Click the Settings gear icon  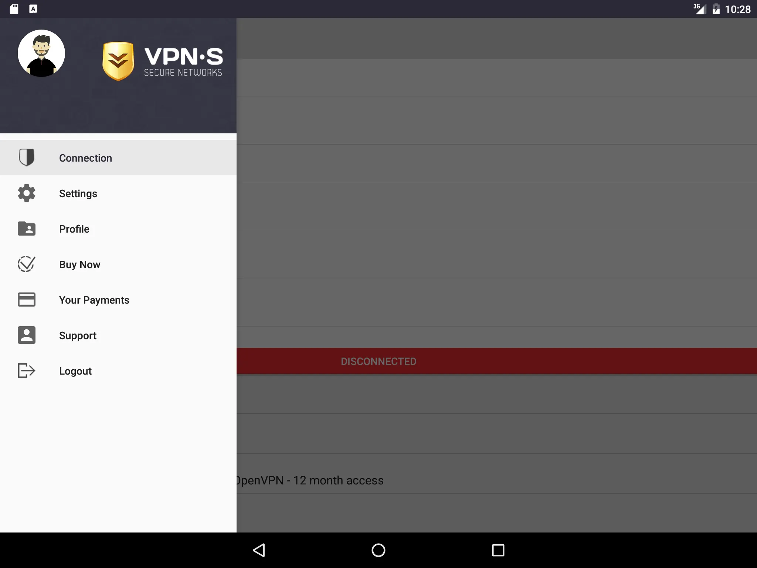pyautogui.click(x=27, y=193)
